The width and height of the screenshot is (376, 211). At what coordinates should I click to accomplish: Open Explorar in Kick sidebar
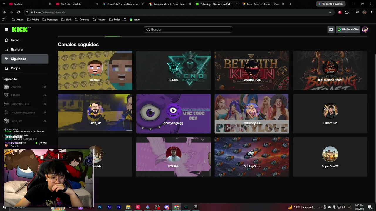25,50
